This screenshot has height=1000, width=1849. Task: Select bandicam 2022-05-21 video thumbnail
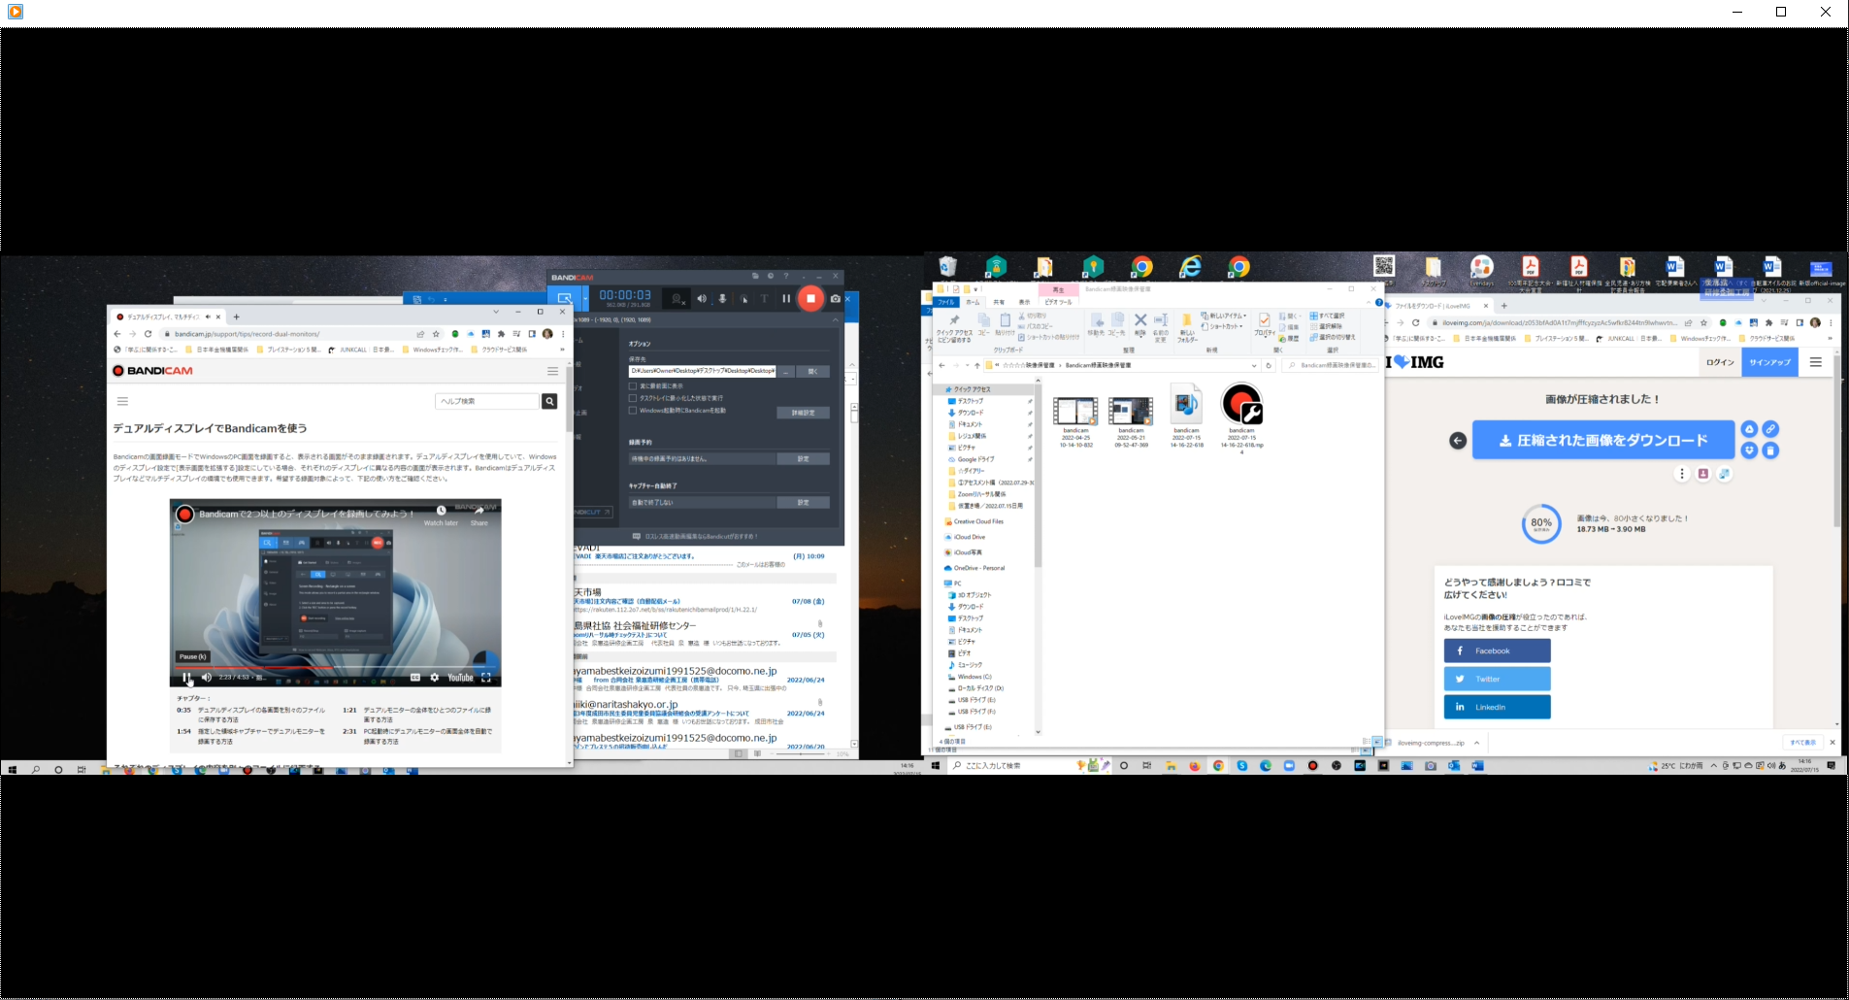pyautogui.click(x=1131, y=411)
